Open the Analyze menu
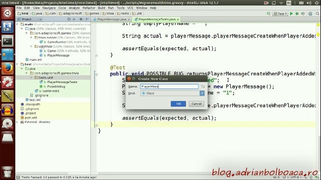The width and height of the screenshot is (321, 180). click(74, 8)
